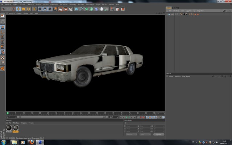Open the position mode dropdown in Coordinate

click(x=132, y=134)
